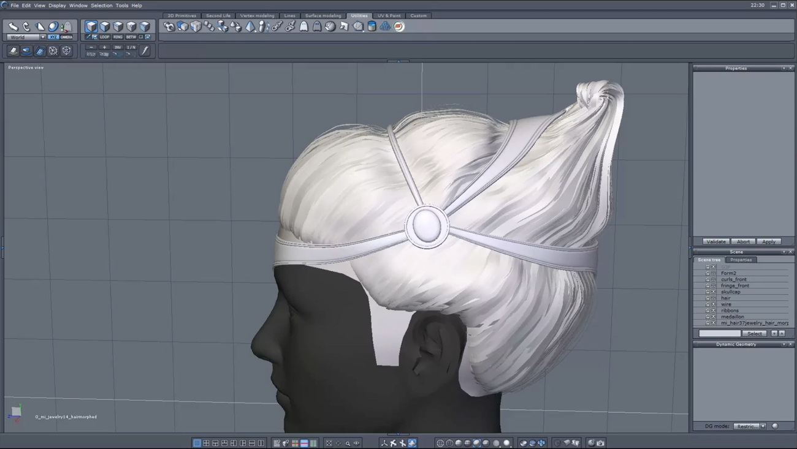Viewport: 797px width, 449px height.
Task: Open the World coordinate system dropdown
Action: pyautogui.click(x=43, y=37)
